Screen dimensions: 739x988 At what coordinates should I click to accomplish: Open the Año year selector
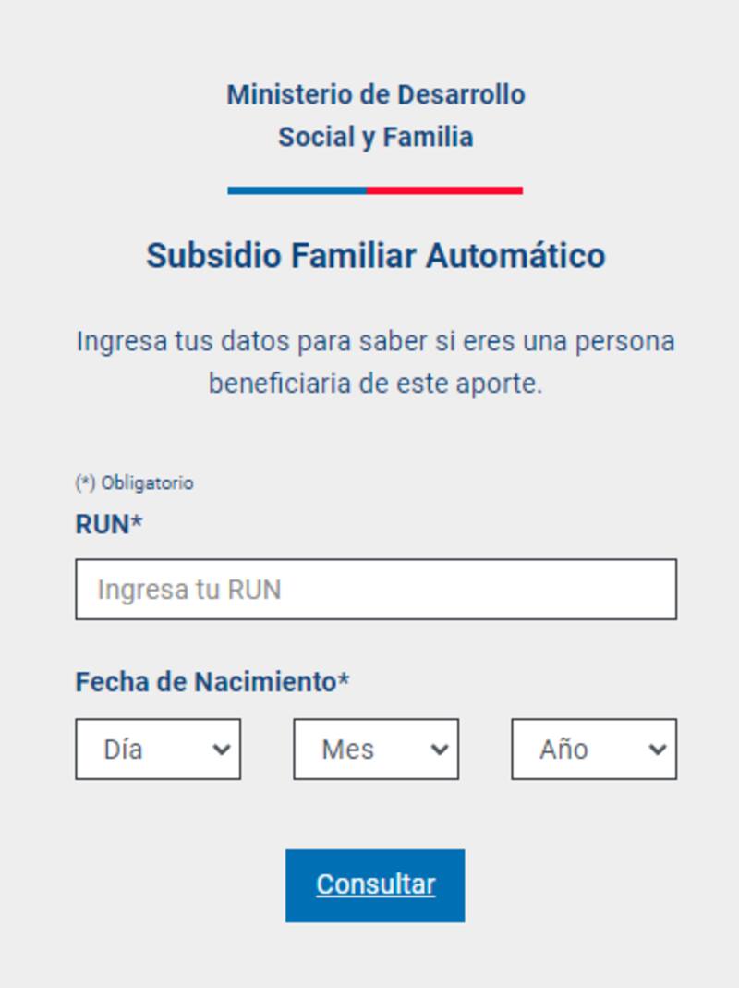(593, 750)
